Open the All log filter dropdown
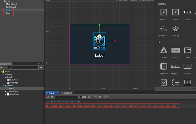Screen dimensions: 196x124 click(x=92, y=97)
